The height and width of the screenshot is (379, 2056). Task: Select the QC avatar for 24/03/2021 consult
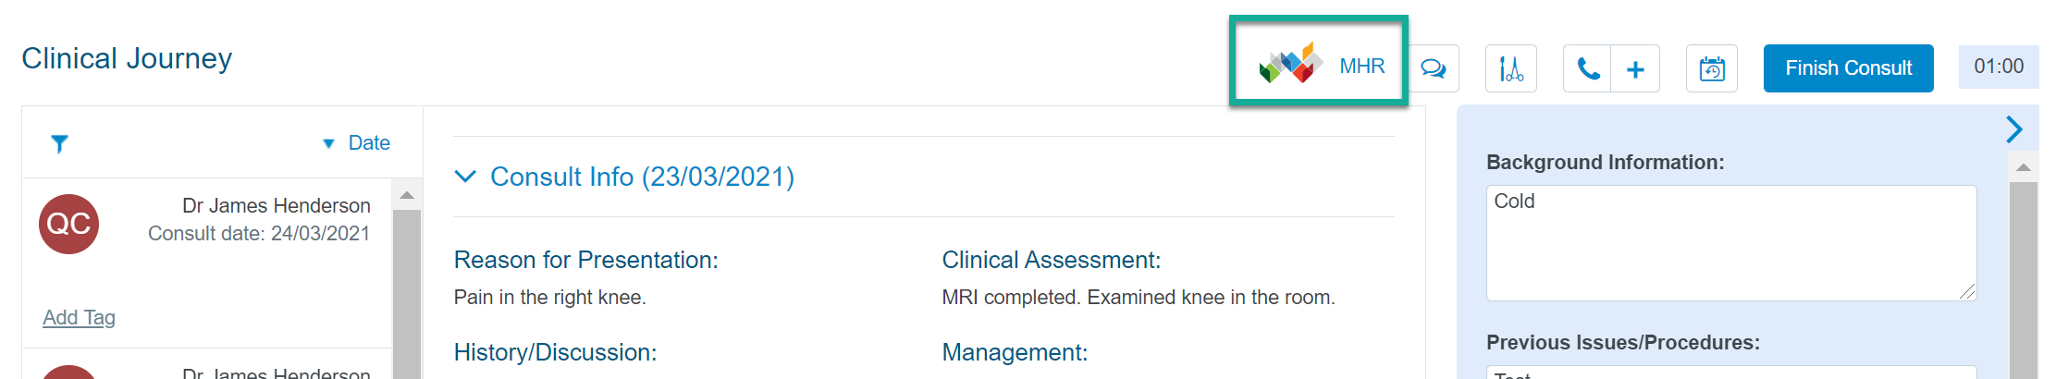[68, 224]
